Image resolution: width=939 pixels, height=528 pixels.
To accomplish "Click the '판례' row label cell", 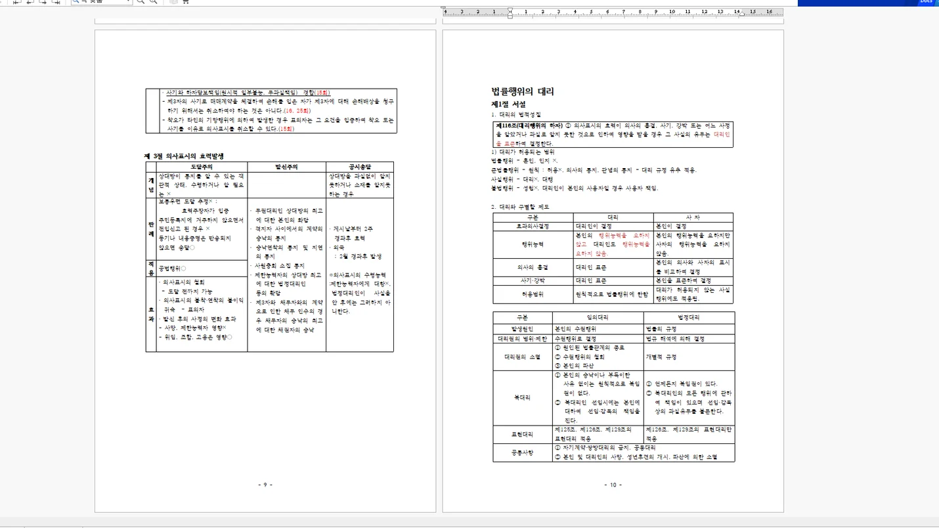I will pyautogui.click(x=151, y=229).
